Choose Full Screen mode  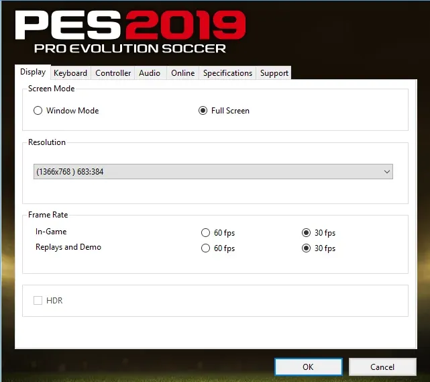coord(203,111)
